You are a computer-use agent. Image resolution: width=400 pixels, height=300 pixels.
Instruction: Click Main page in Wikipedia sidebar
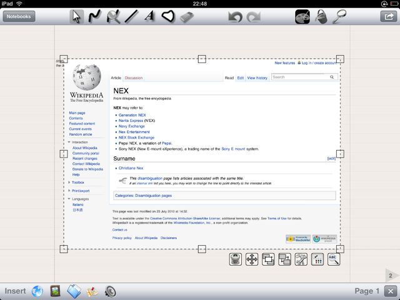click(77, 112)
